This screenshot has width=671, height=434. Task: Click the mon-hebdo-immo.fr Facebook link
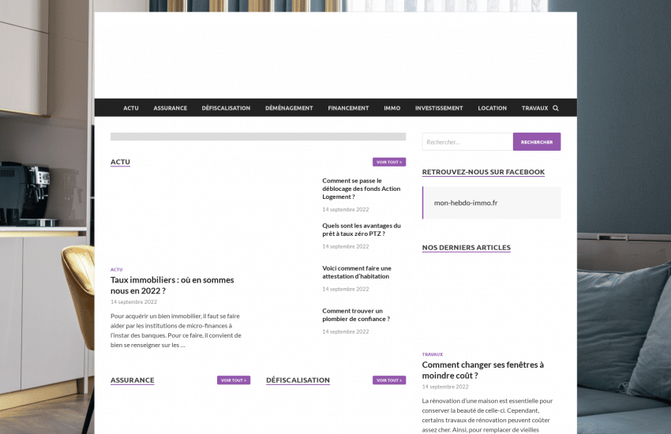tap(466, 203)
